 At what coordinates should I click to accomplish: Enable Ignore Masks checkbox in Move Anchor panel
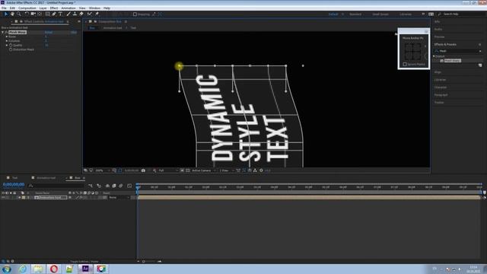405,64
